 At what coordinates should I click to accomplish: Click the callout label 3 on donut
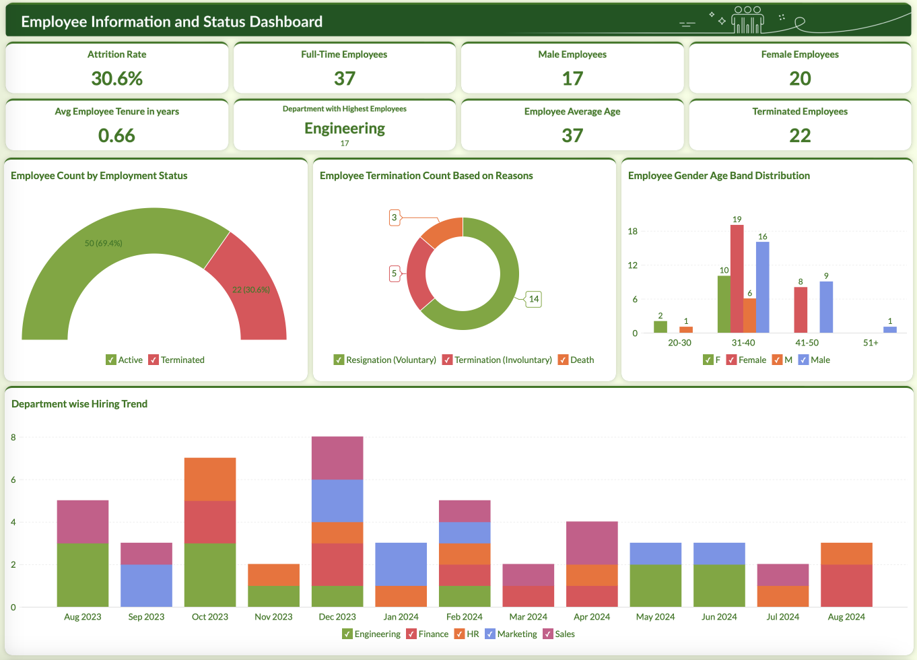click(395, 218)
